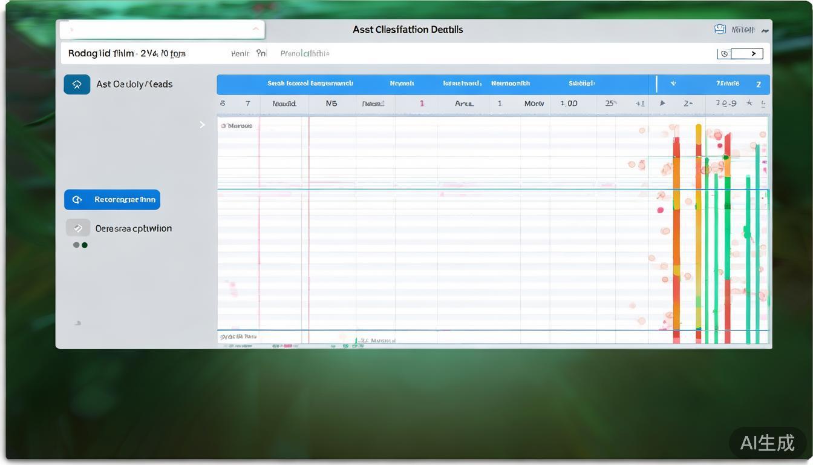
Task: Expand the side panel using the white chevron
Action: (202, 125)
